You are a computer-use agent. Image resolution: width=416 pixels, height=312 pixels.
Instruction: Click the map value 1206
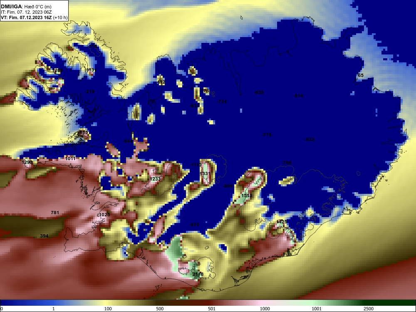tap(57, 70)
